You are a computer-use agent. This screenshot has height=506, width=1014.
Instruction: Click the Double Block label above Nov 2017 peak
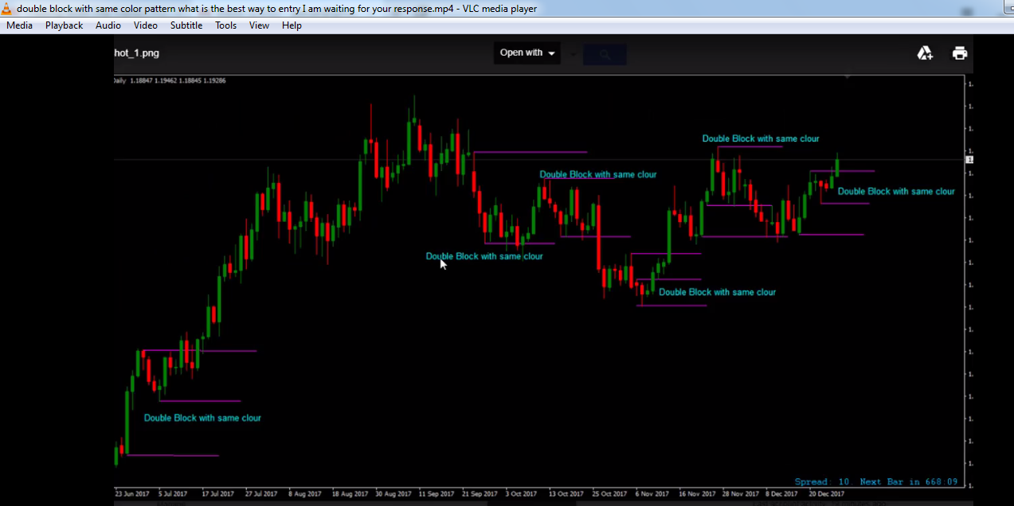tap(761, 138)
